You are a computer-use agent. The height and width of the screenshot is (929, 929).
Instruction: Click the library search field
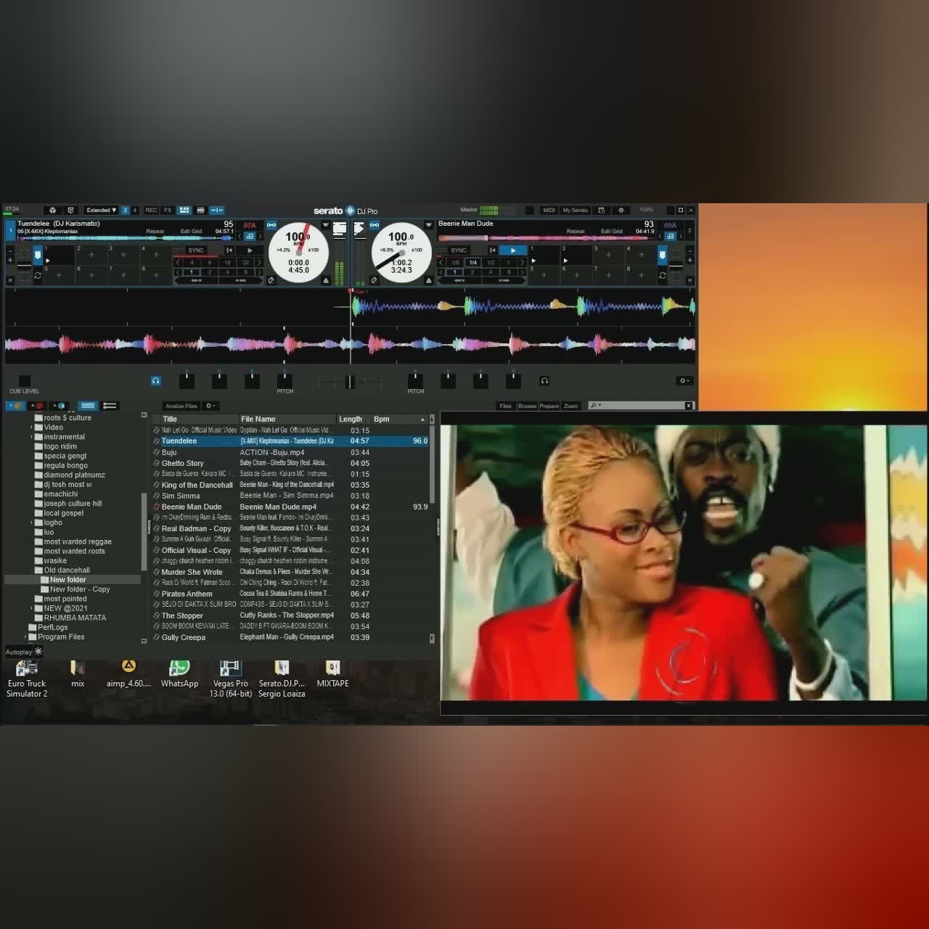[641, 406]
